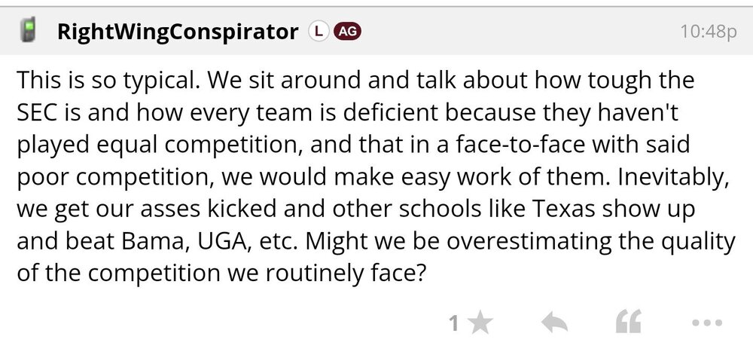Open RightWingConspirator's user profile
This screenshot has height=358, width=753.
point(178,32)
